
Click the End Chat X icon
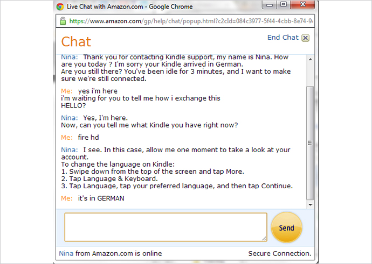305,38
